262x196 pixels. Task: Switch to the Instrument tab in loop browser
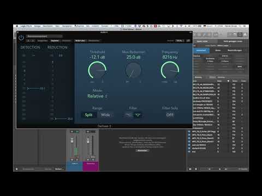201,50
